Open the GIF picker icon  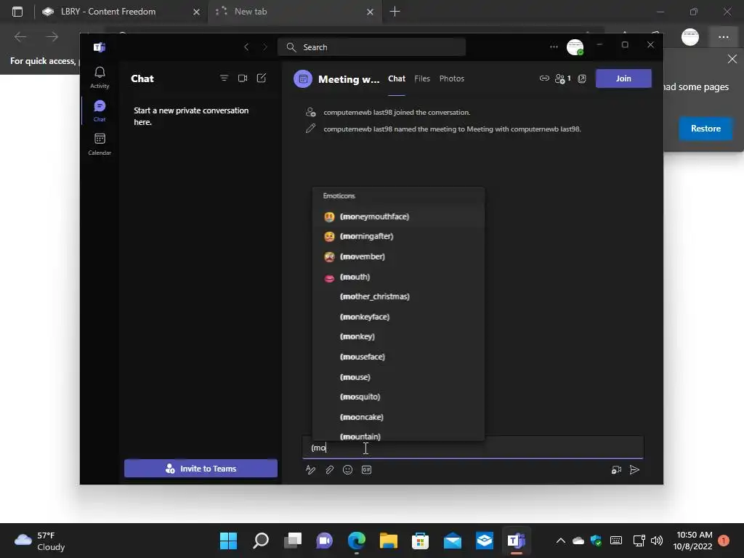366,470
